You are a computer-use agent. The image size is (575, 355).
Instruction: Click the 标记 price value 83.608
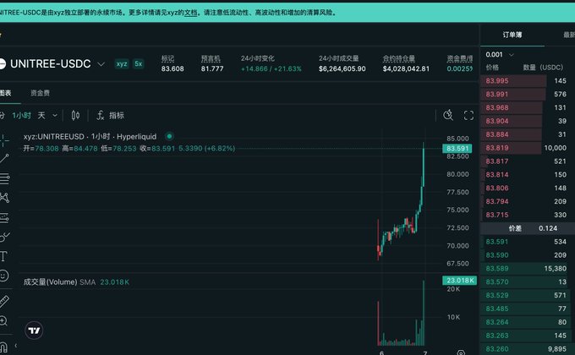click(x=172, y=68)
